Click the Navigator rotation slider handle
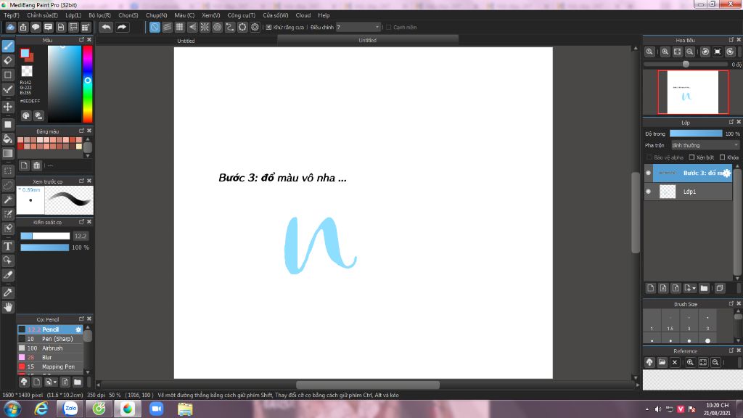Image resolution: width=743 pixels, height=418 pixels. (x=686, y=64)
